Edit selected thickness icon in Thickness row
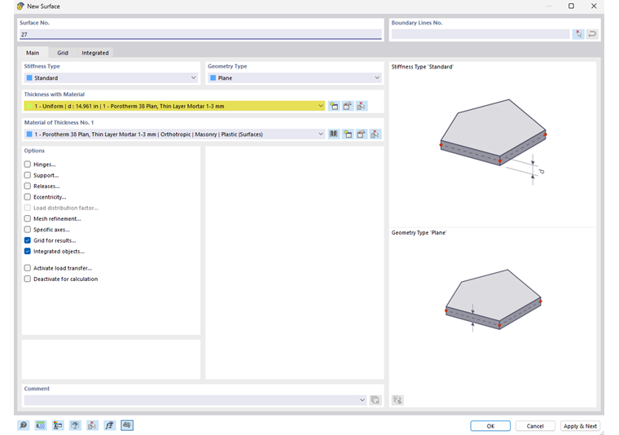The width and height of the screenshot is (619, 435). tap(348, 106)
